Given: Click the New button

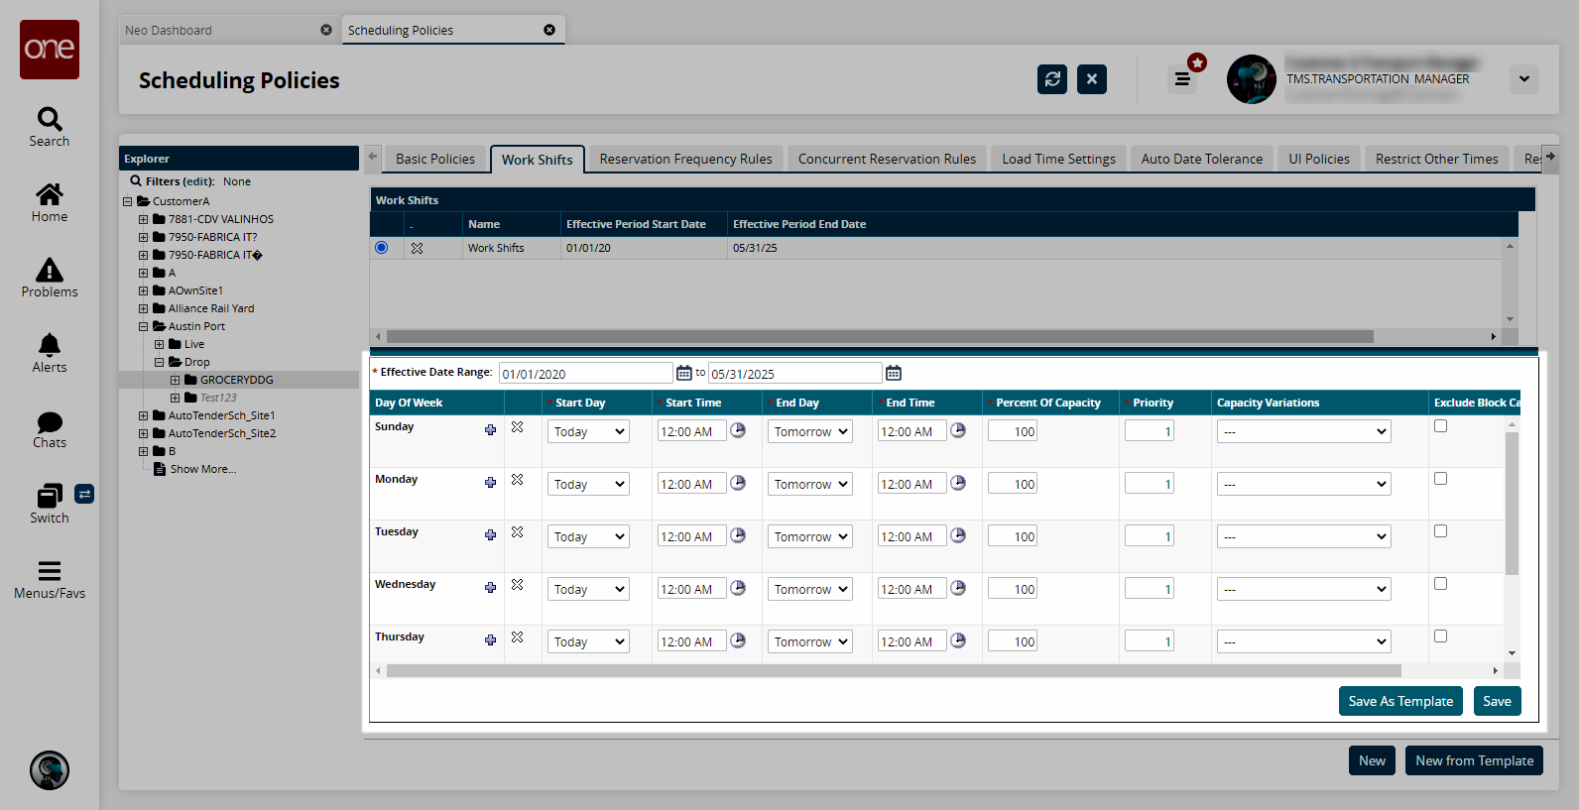Looking at the screenshot, I should (1373, 760).
